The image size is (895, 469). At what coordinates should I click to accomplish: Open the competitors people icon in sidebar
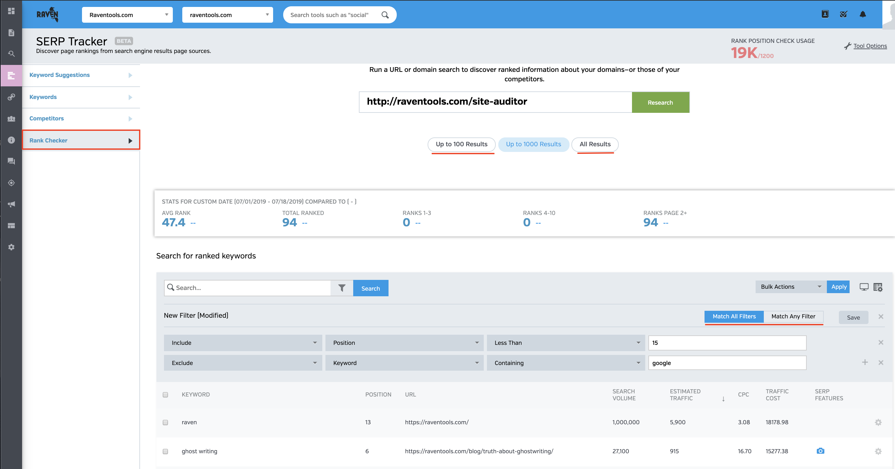(11, 119)
